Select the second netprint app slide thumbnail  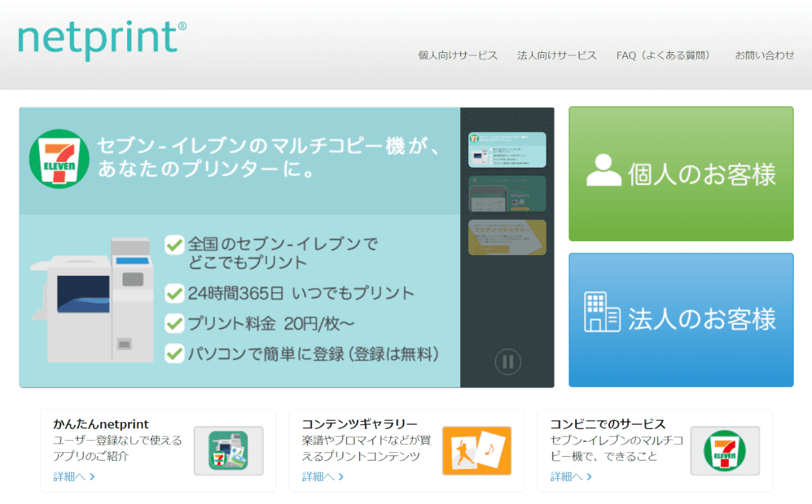pyautogui.click(x=507, y=193)
